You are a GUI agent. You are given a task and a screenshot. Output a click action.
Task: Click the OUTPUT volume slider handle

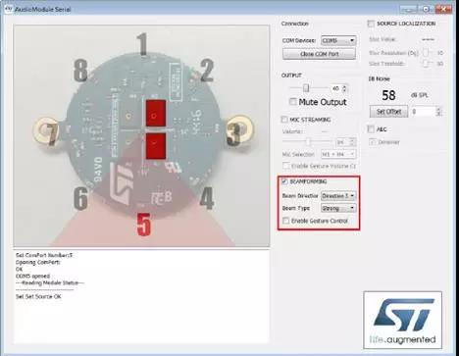pyautogui.click(x=306, y=88)
